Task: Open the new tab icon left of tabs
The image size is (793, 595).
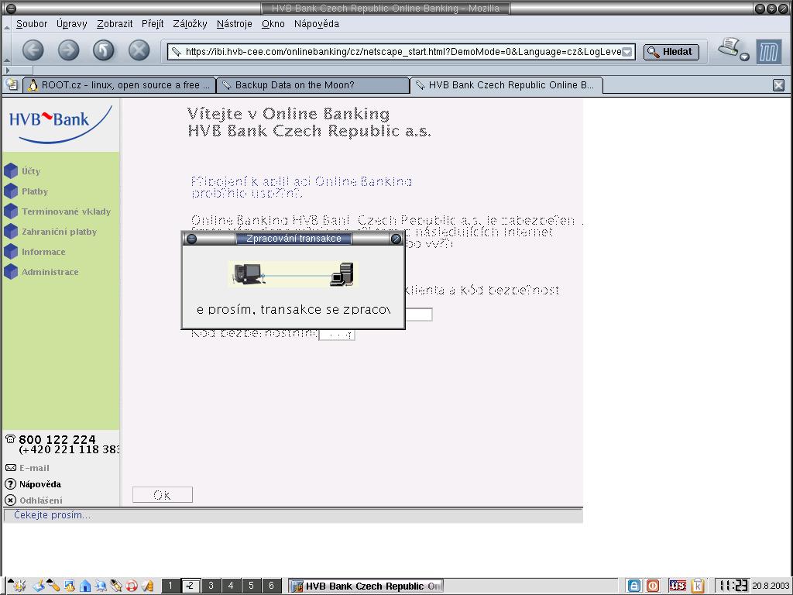Action: (x=12, y=85)
